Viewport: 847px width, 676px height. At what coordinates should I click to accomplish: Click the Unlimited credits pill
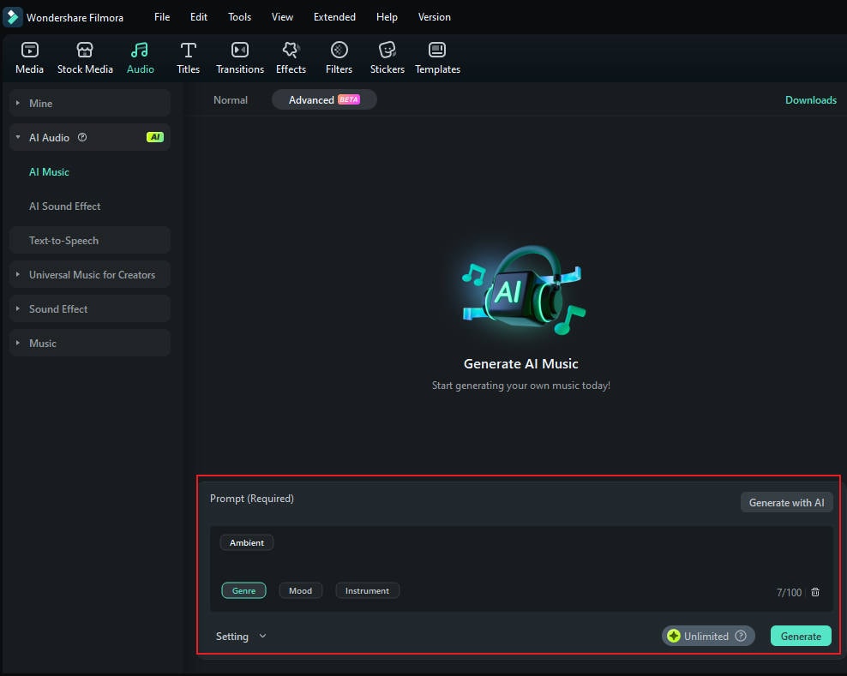click(708, 636)
